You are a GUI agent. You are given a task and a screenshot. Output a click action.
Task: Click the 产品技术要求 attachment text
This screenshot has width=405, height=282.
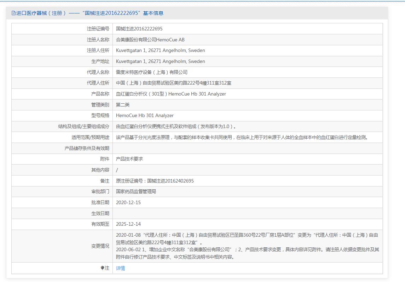(129, 159)
